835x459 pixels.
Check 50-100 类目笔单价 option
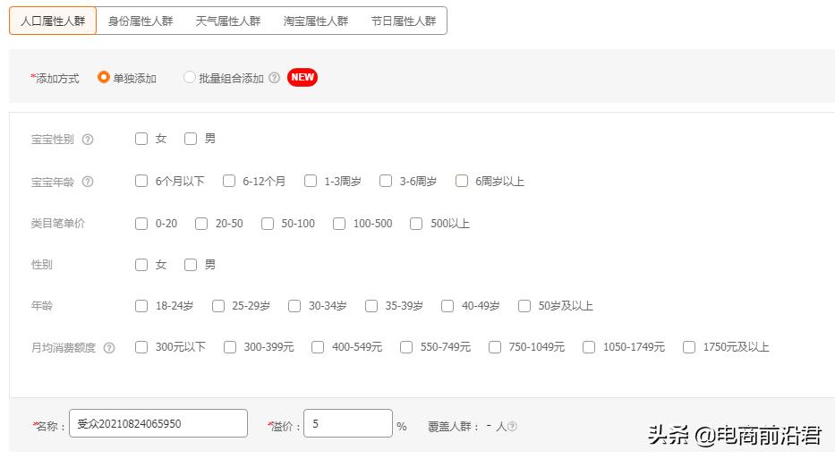tap(268, 224)
